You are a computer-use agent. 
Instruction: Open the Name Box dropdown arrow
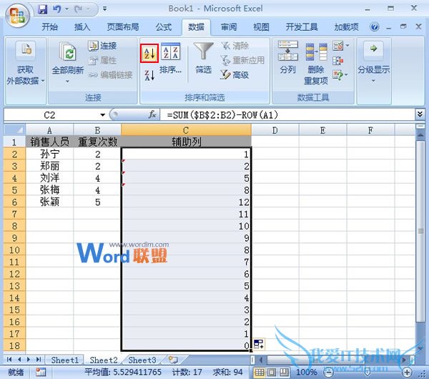[x=102, y=115]
